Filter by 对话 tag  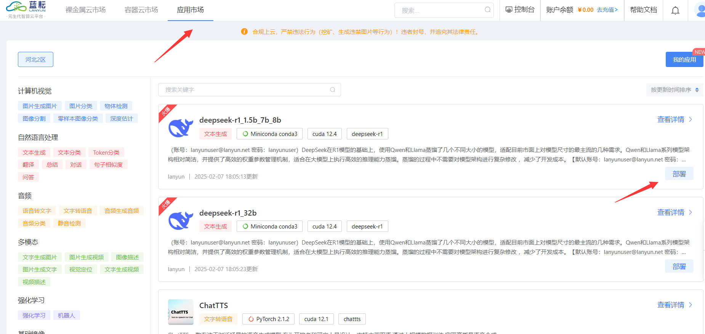click(76, 165)
